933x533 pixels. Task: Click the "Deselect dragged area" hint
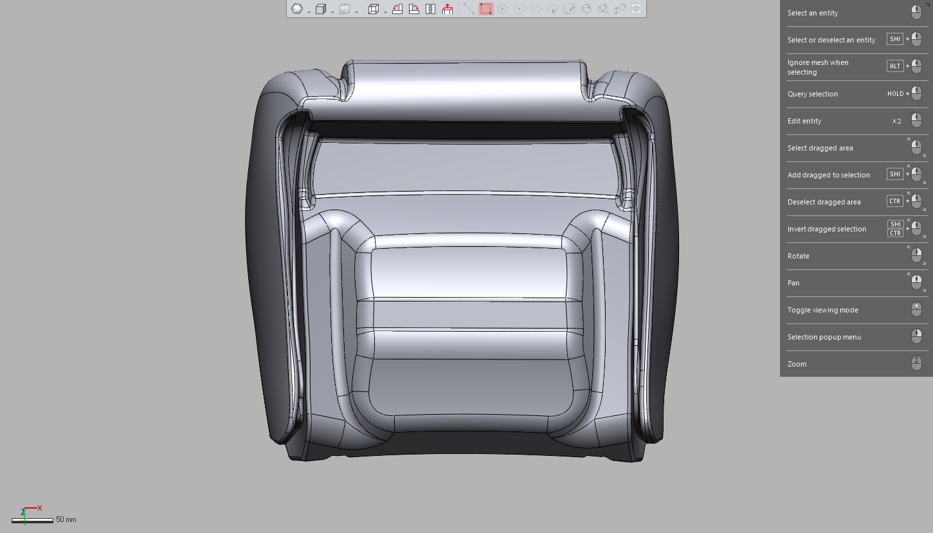click(856, 202)
